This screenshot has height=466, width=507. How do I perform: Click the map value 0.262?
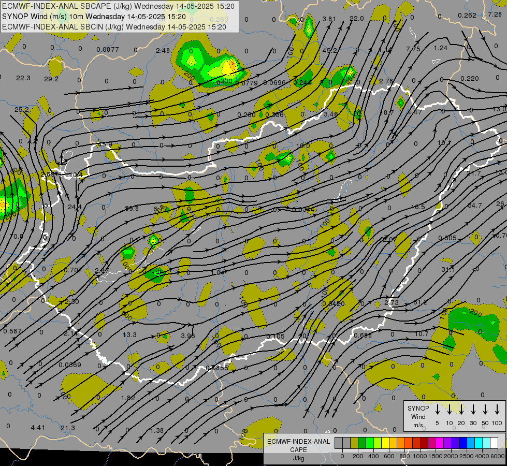467,15
